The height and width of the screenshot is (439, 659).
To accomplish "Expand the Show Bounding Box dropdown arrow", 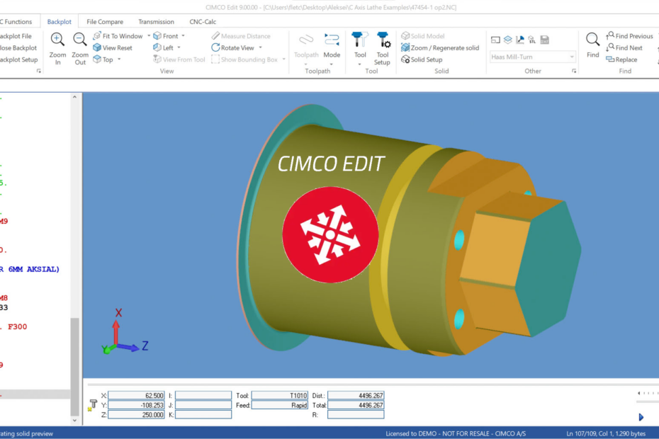I will (x=283, y=59).
